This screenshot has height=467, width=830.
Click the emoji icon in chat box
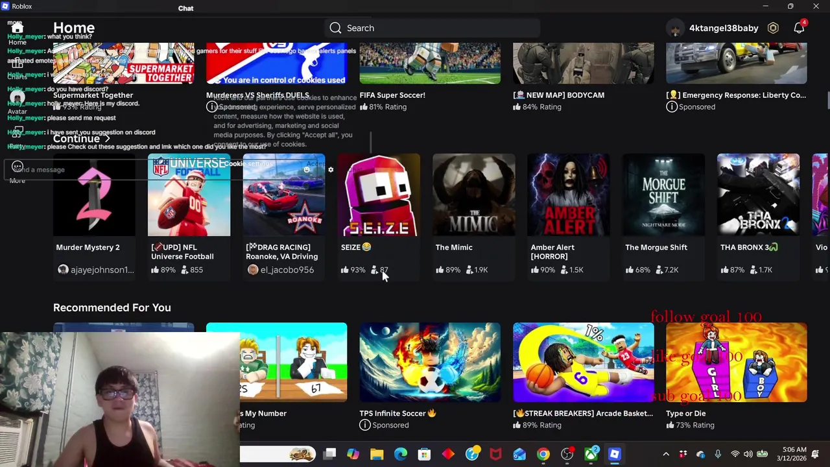tap(306, 170)
